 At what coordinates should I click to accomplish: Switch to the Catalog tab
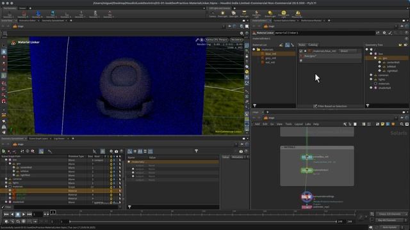coord(313,45)
